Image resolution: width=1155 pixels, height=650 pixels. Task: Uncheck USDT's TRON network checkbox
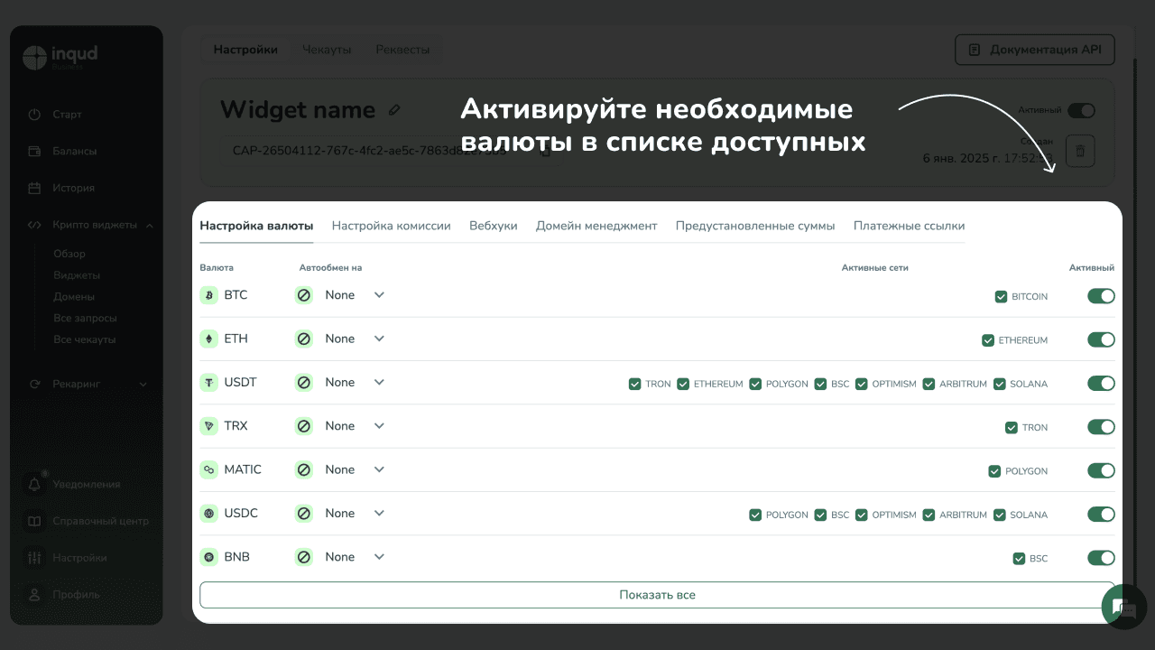click(x=635, y=384)
